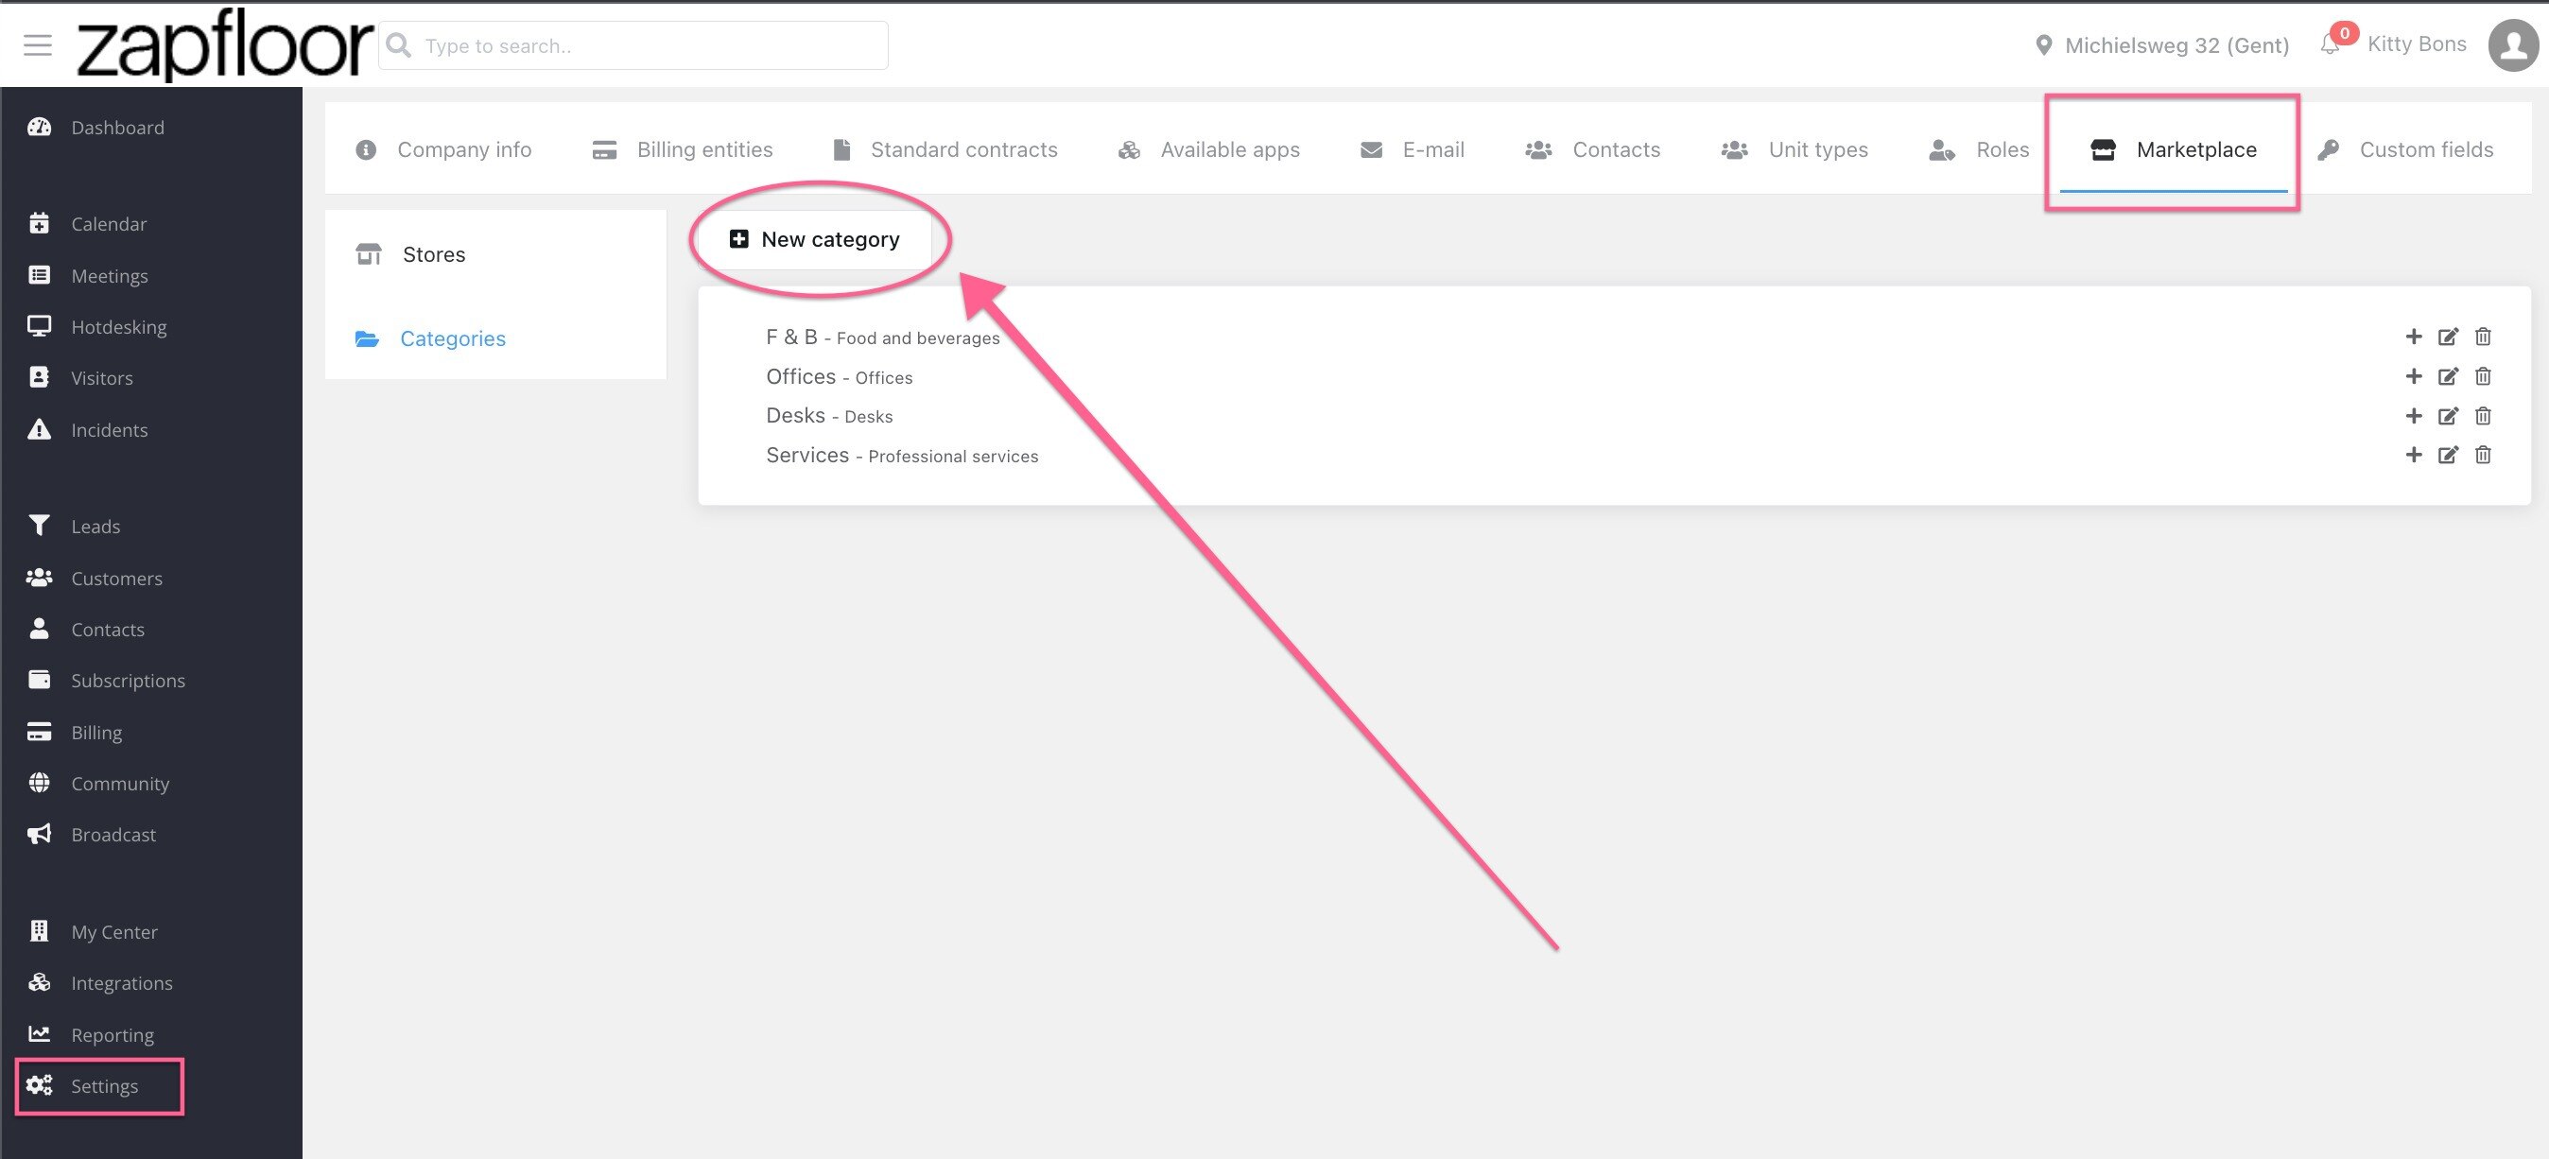Add subcategory to Desks
2549x1159 pixels.
pos(2414,416)
